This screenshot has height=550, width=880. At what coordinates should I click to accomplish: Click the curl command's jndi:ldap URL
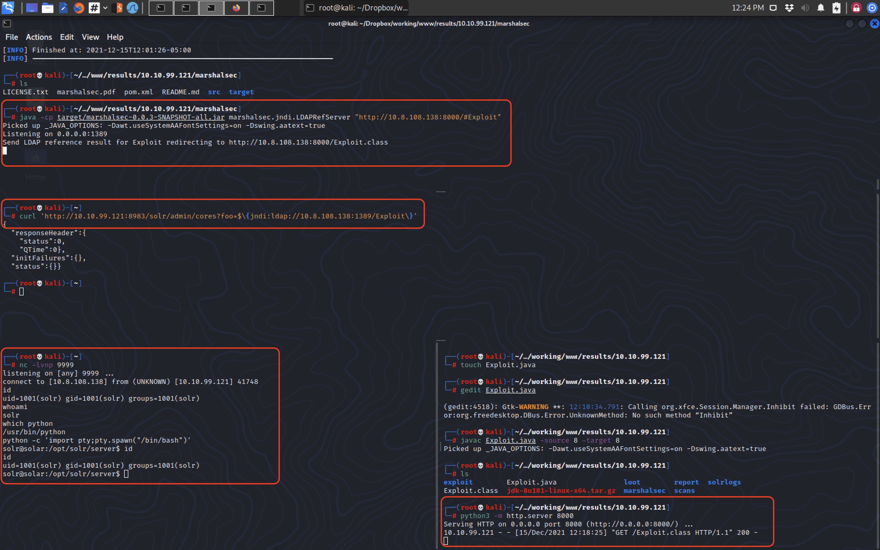coord(329,216)
